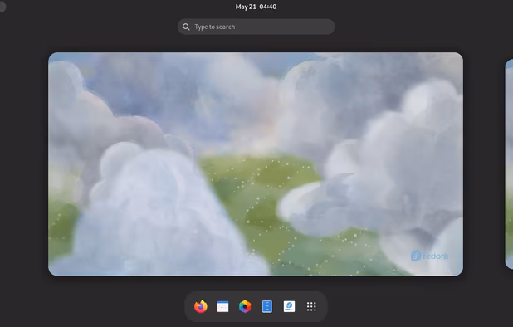Click the Activities pill in top corner
Viewport: 513px width, 327px height.
[x=2, y=7]
